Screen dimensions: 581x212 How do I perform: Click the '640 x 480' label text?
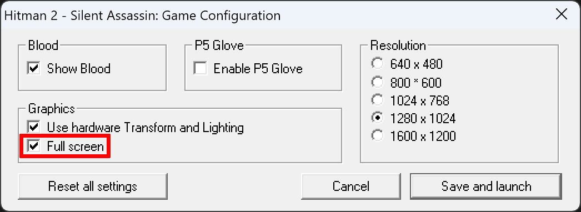coord(417,64)
